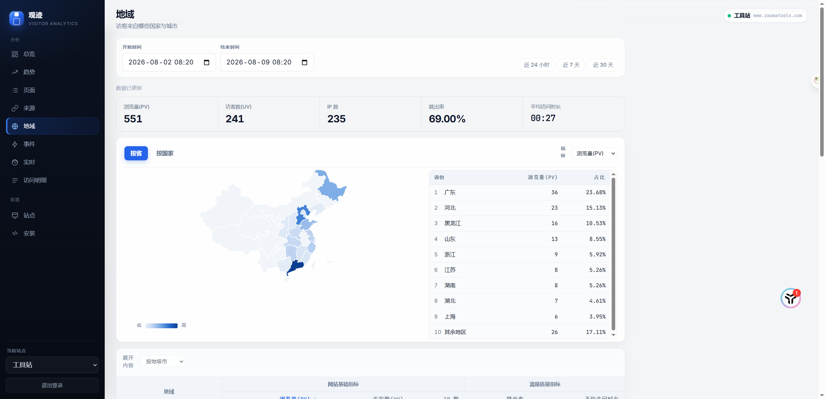Switch map view to 按省
Viewport: 825px width, 399px height.
(136, 153)
